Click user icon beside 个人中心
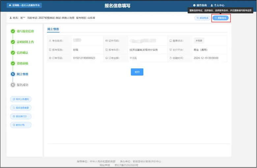Screen dimensions: 257x168 coord(212,5)
